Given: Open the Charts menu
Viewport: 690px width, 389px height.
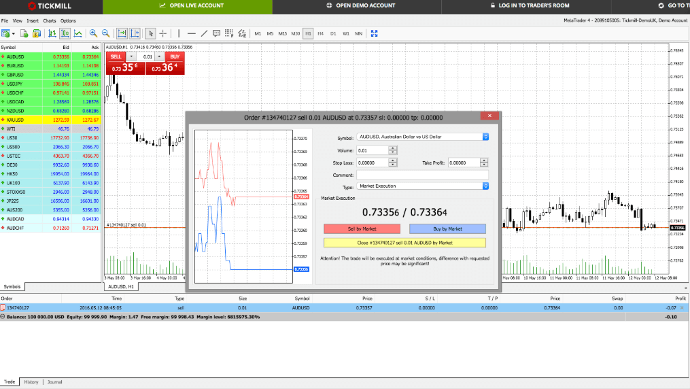Looking at the screenshot, I should pos(49,20).
